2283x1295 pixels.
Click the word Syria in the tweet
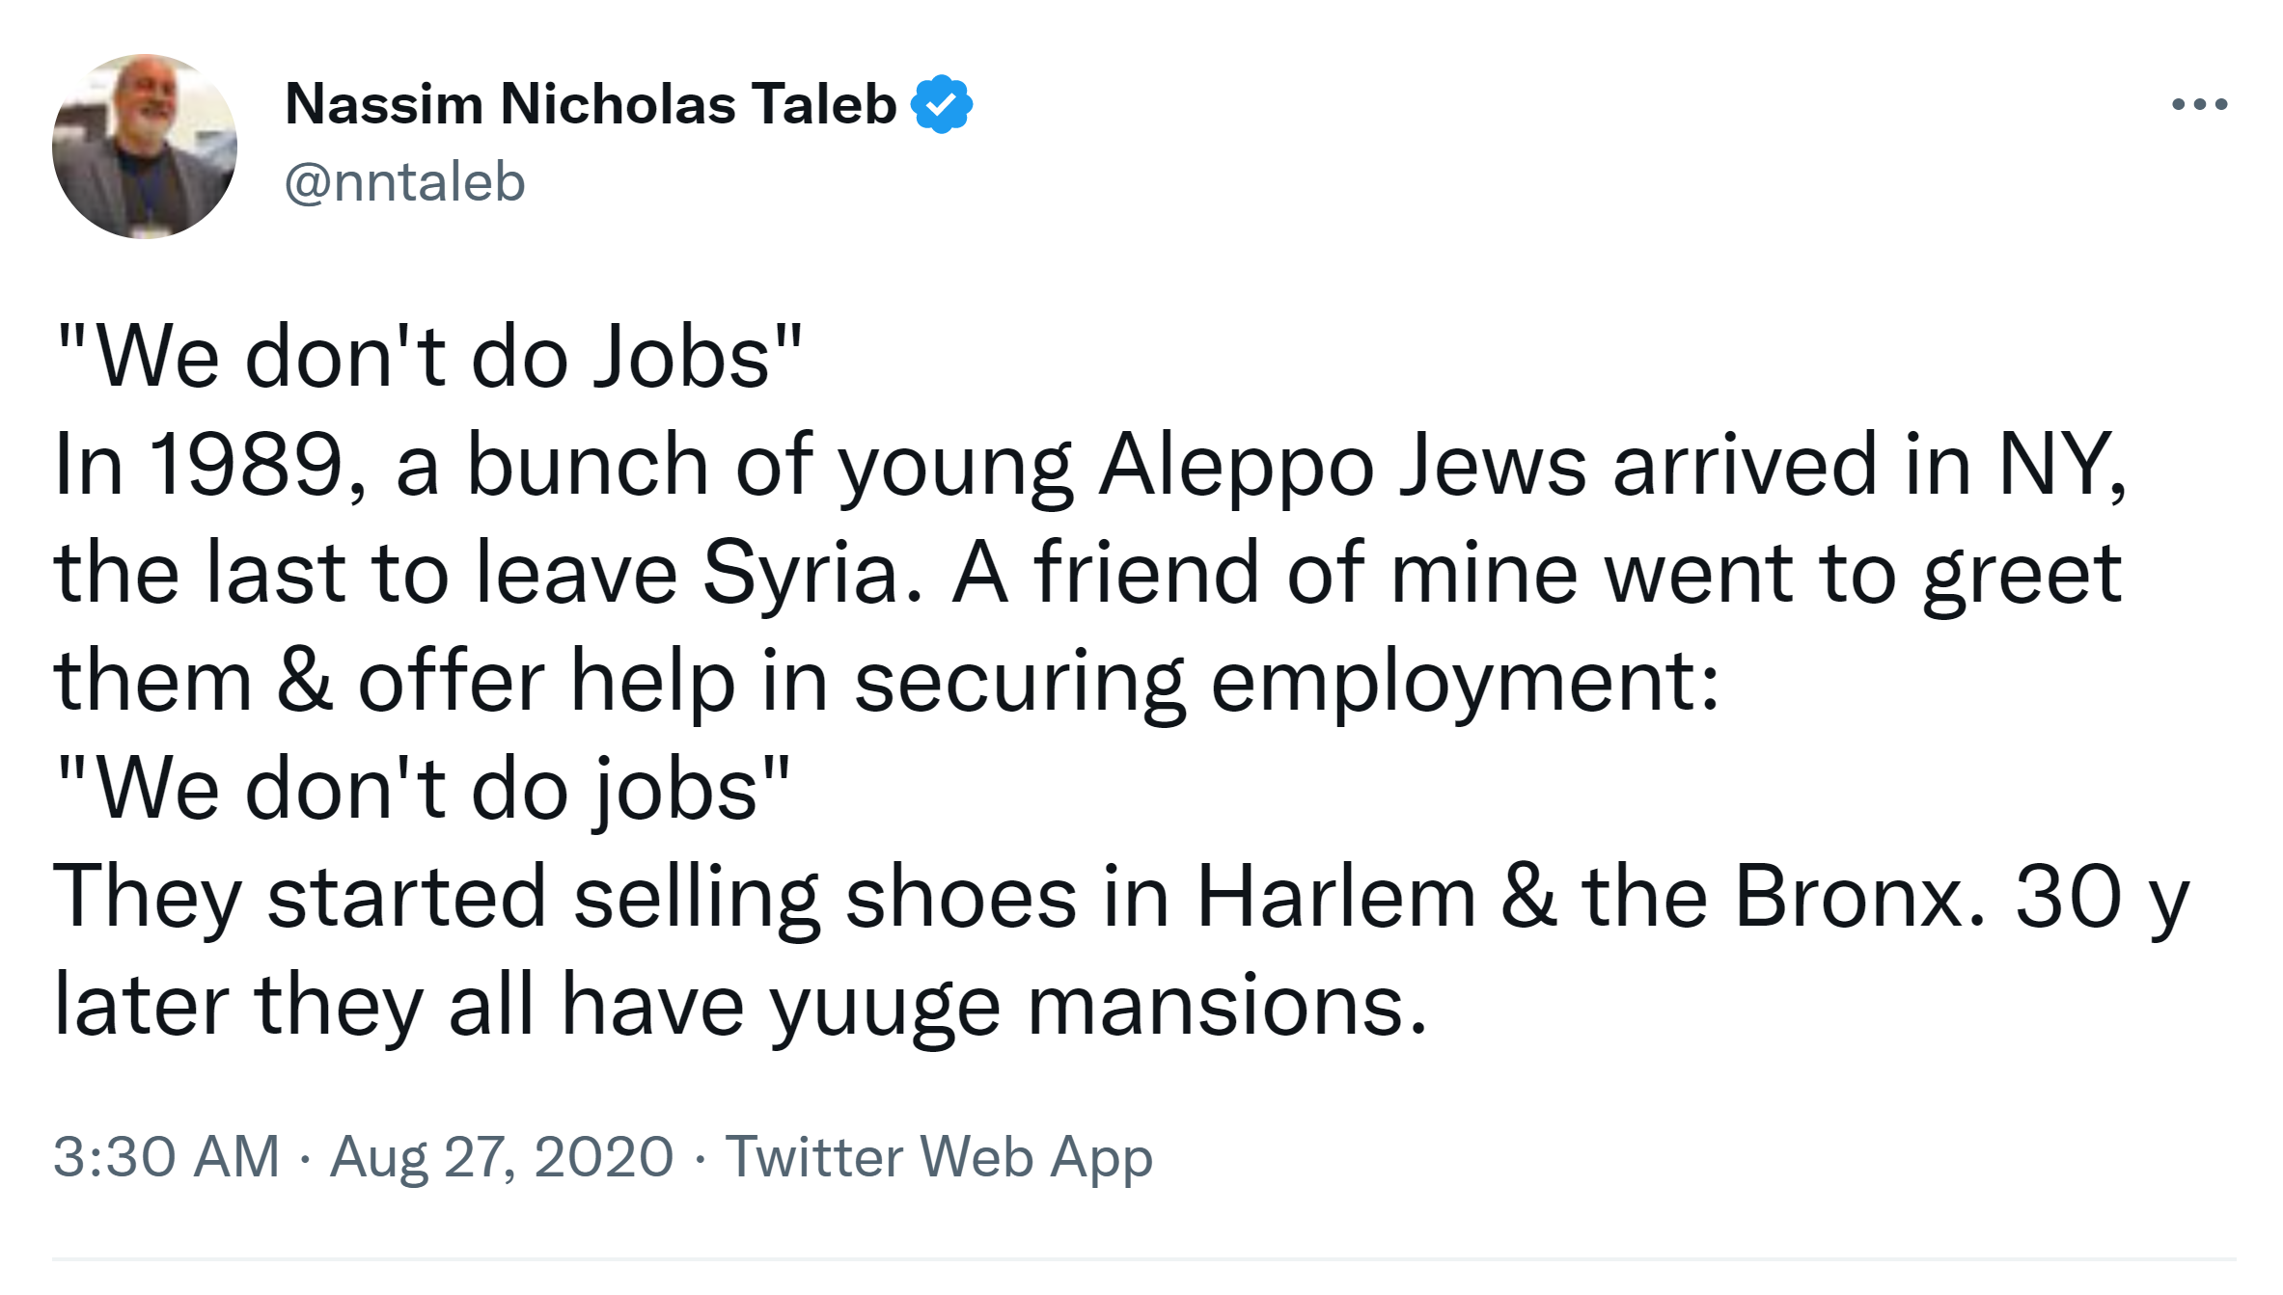800,574
